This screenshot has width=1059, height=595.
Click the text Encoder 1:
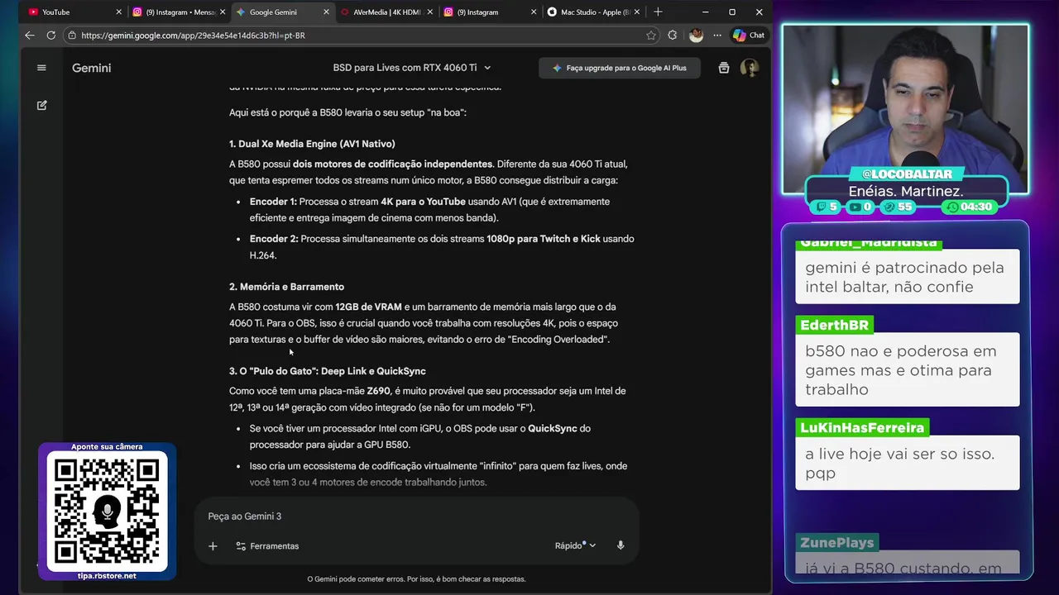273,202
